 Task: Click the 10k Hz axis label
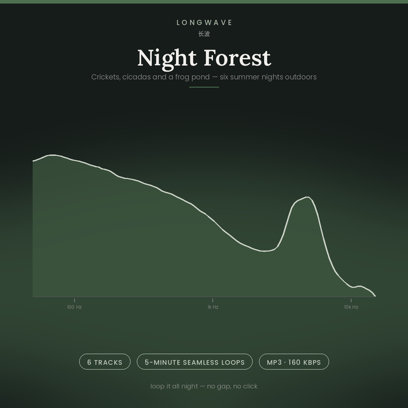click(351, 307)
